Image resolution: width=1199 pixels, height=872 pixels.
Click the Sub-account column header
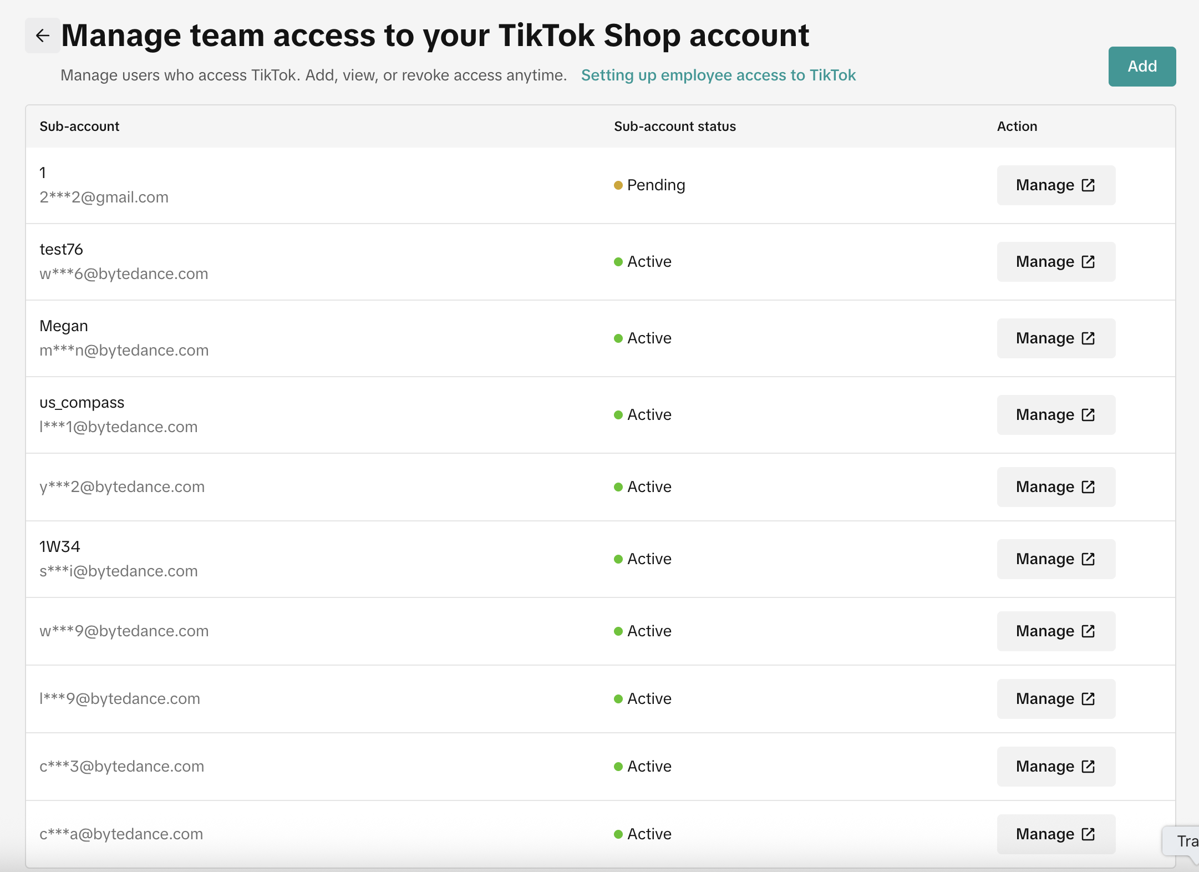[79, 126]
